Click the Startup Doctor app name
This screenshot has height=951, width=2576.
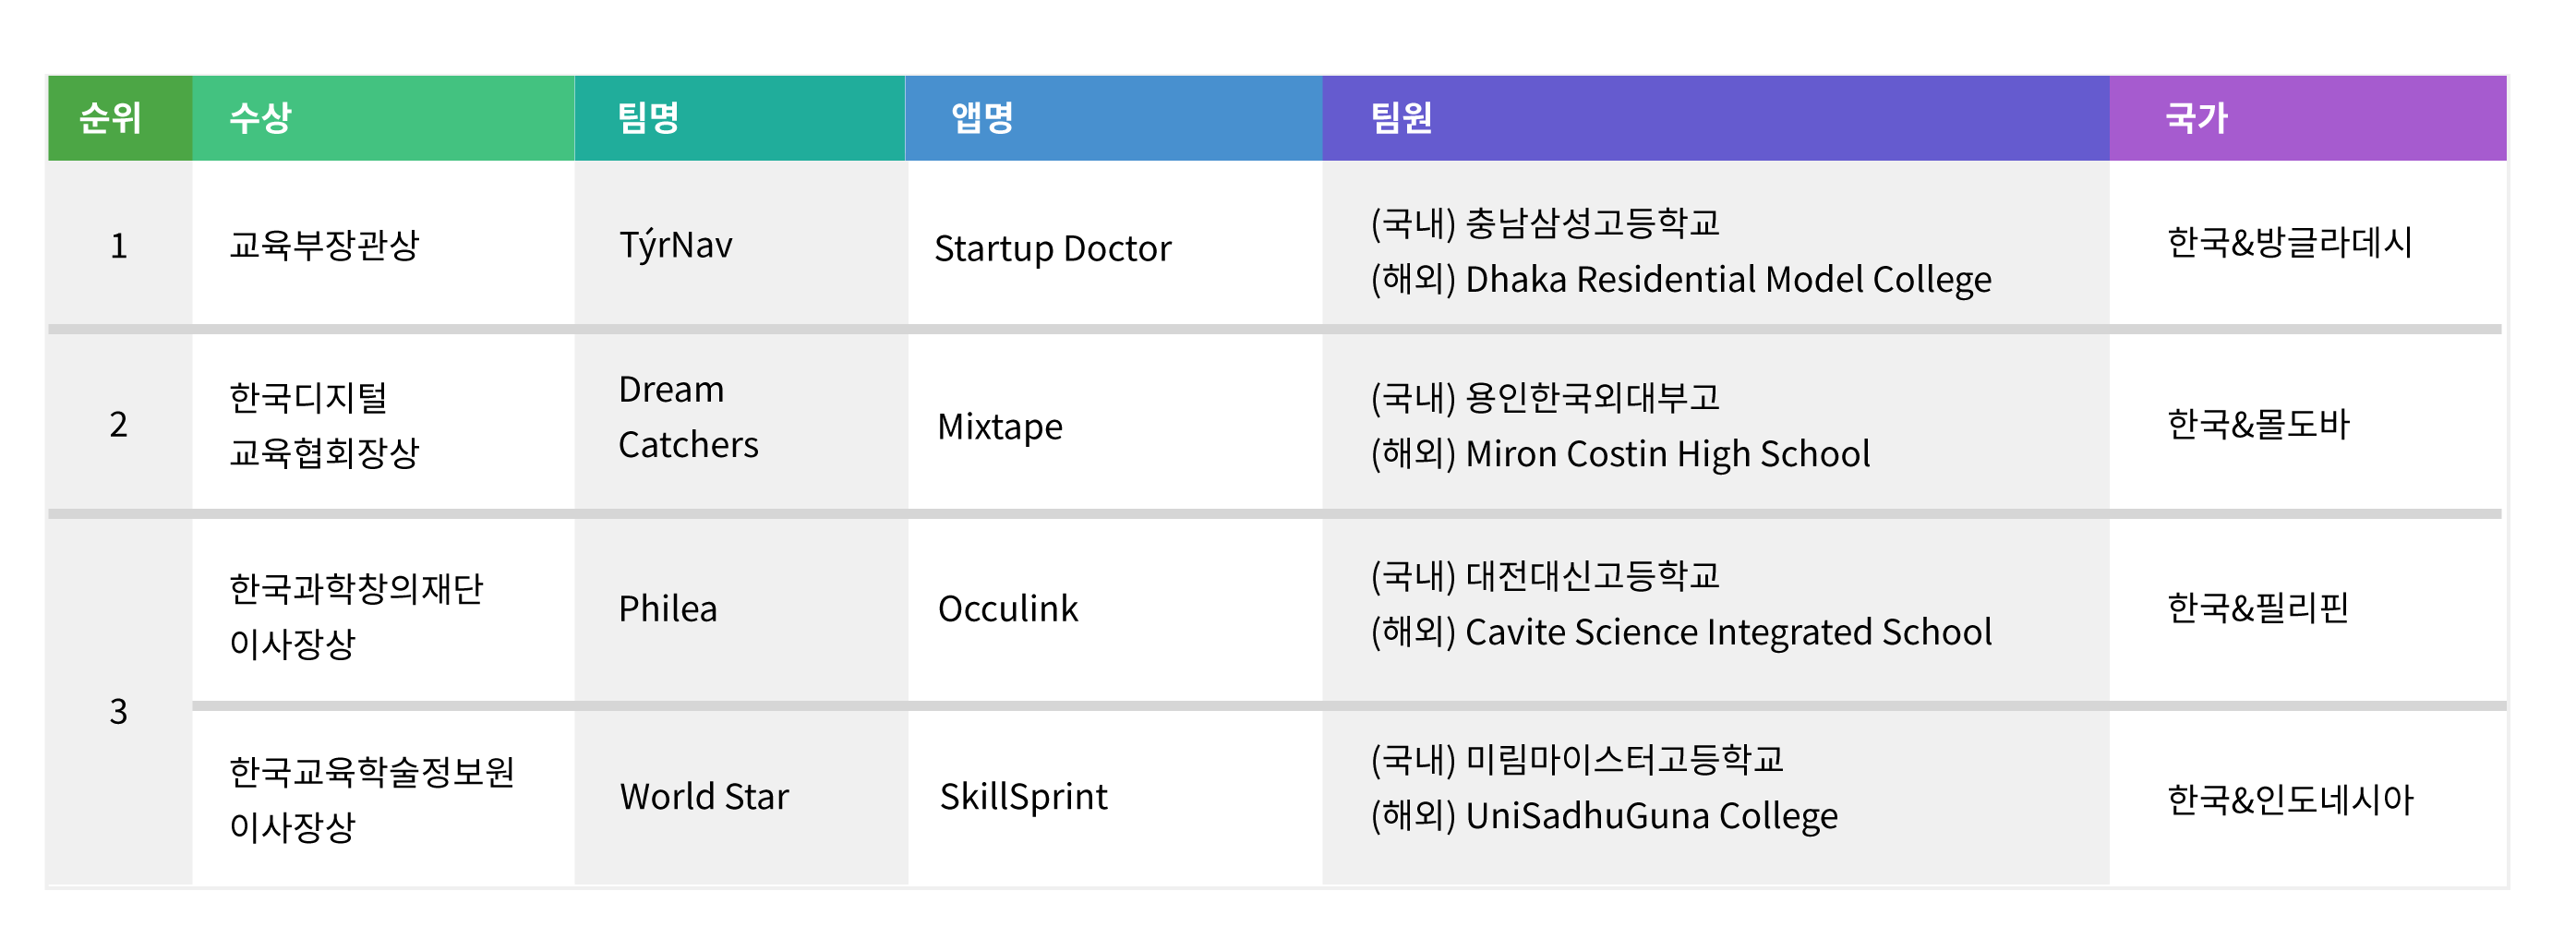click(x=1052, y=248)
